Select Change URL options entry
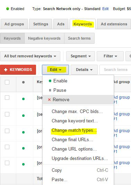Viewport: 131px width, 185px height. click(78, 149)
